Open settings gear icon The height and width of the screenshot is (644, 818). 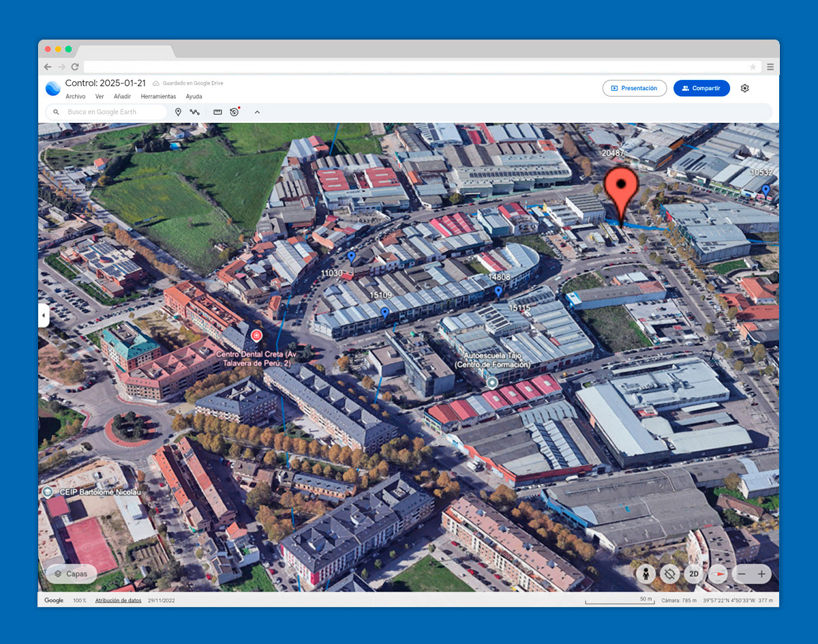744,88
